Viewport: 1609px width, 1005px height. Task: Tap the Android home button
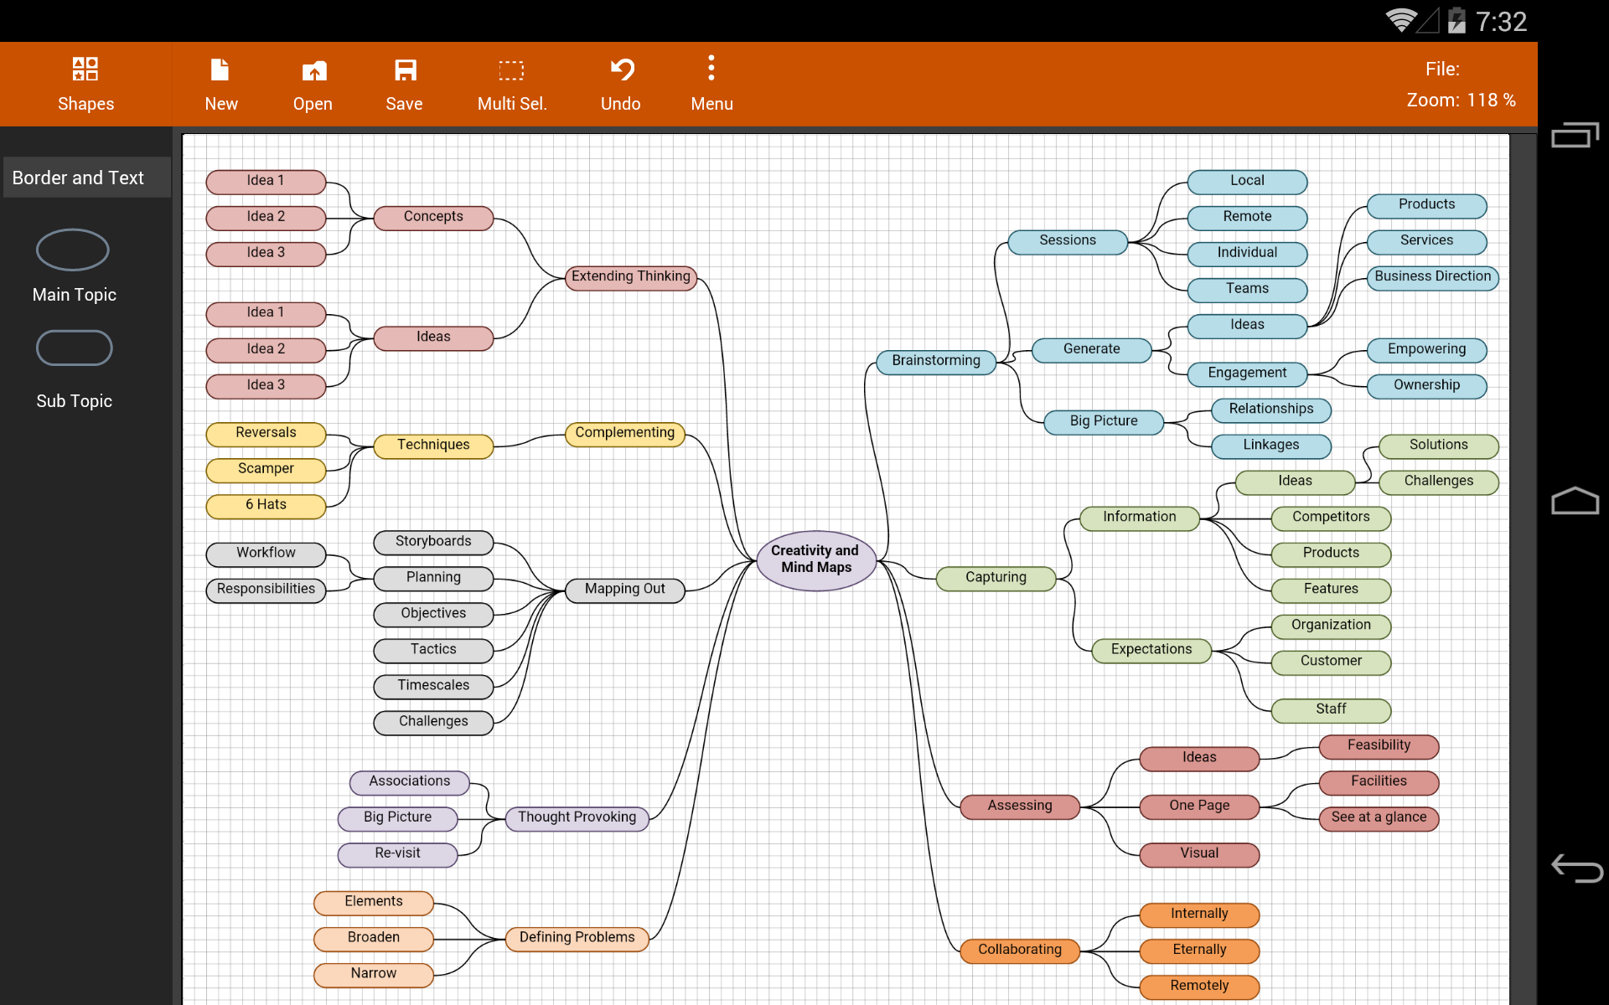click(1575, 501)
